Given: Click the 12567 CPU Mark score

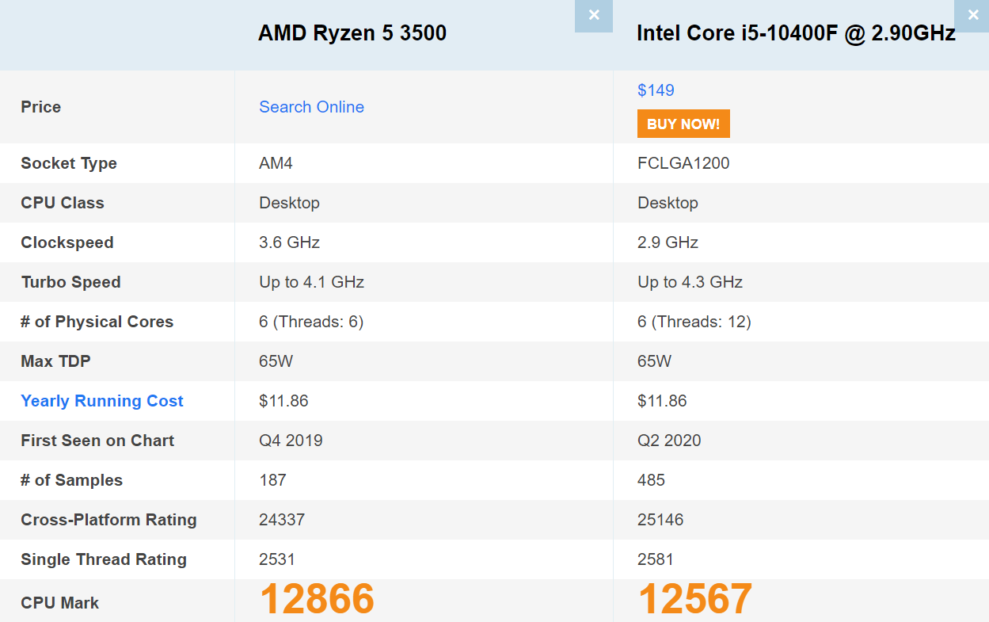Looking at the screenshot, I should 695,599.
